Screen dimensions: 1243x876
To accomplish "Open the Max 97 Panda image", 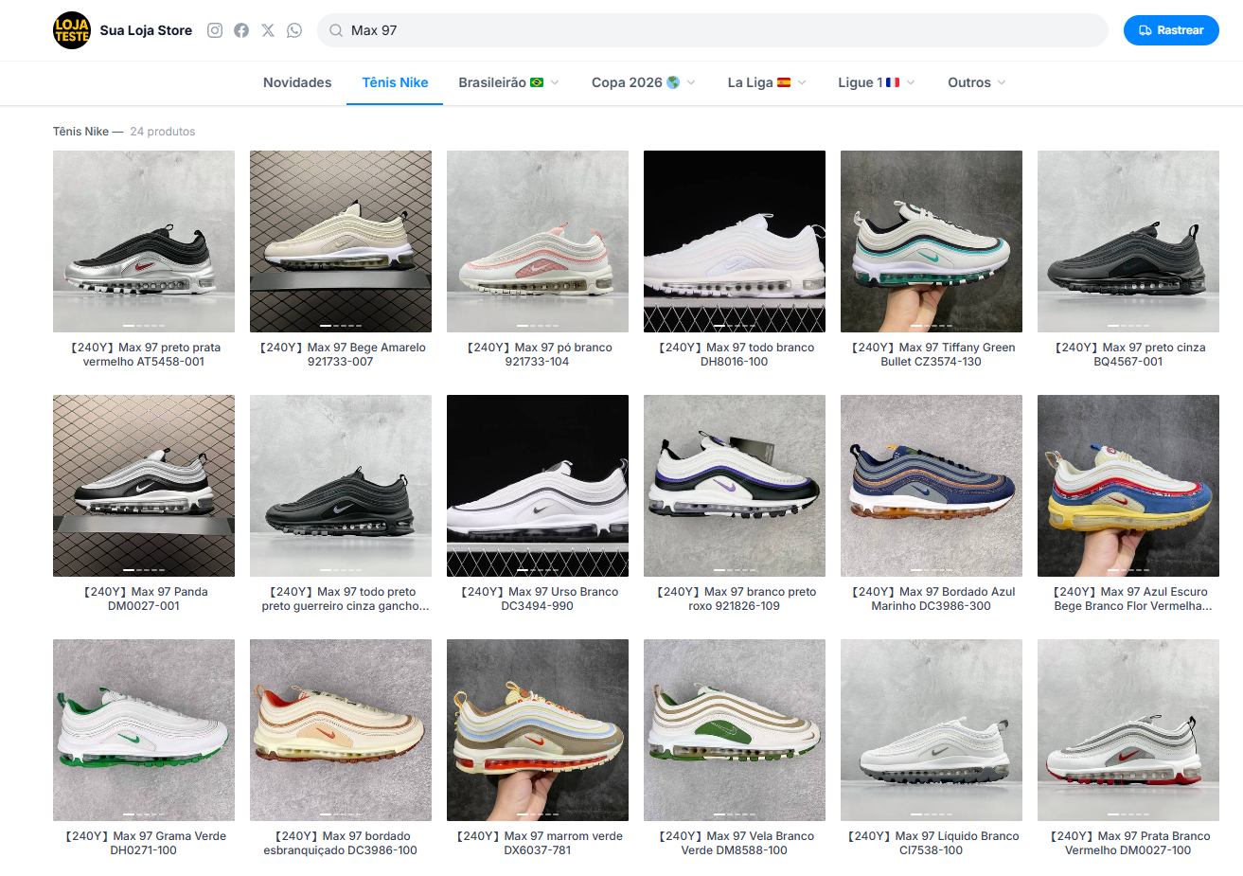I will (x=144, y=486).
